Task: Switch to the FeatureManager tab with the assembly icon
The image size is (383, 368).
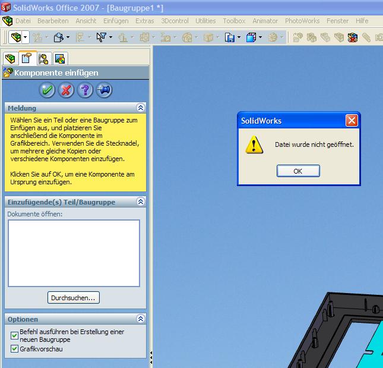Action: pyautogui.click(x=11, y=58)
